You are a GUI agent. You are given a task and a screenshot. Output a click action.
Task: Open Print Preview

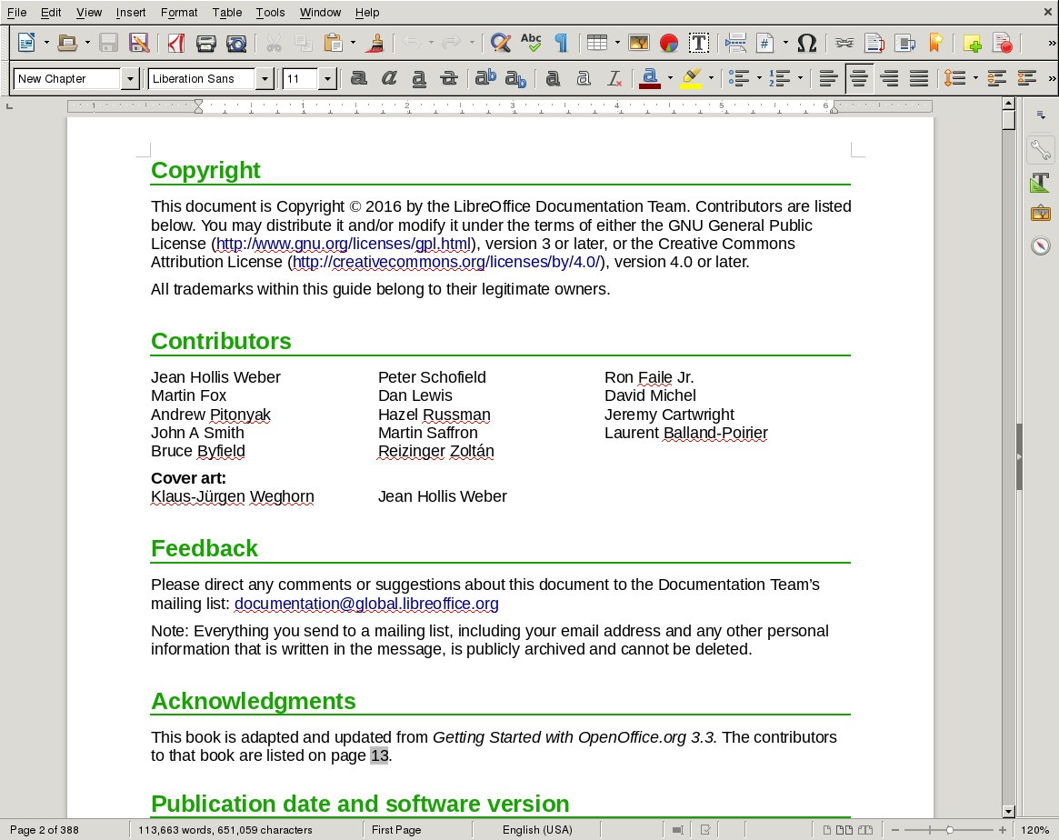(x=236, y=43)
